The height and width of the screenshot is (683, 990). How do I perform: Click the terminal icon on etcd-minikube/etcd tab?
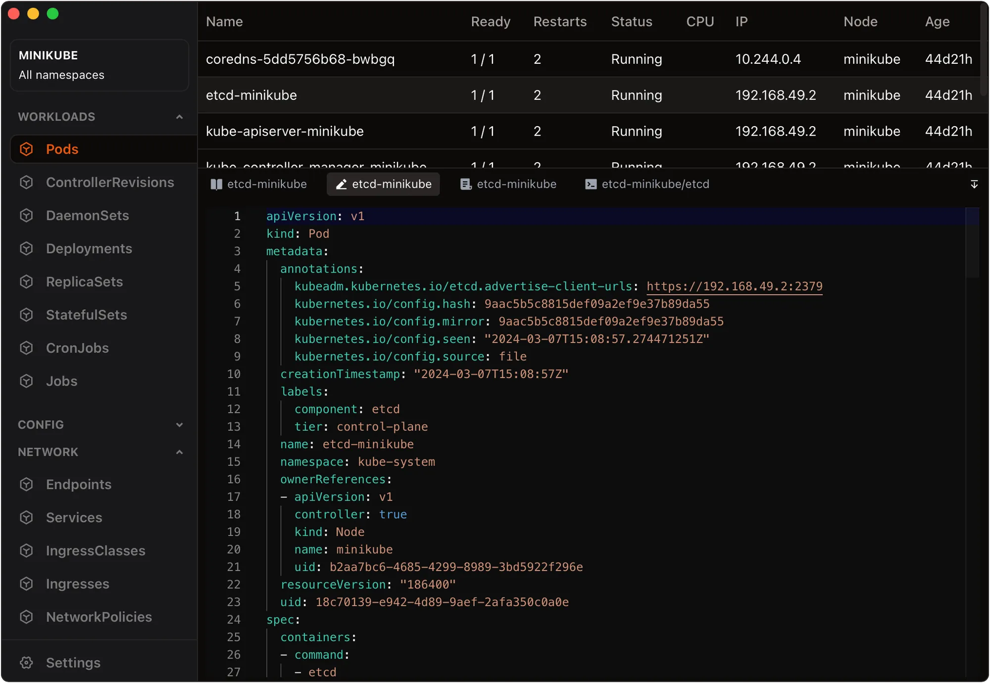coord(591,184)
